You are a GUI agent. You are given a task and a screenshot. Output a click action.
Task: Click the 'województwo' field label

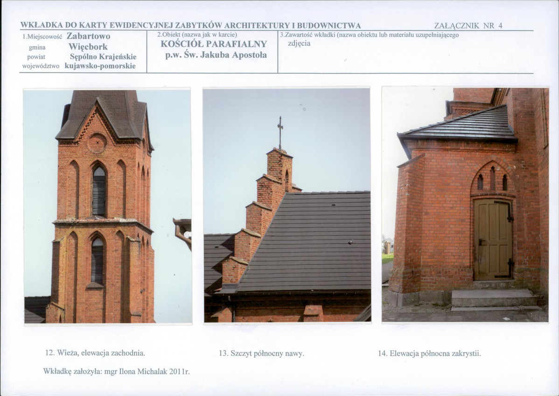pos(41,66)
